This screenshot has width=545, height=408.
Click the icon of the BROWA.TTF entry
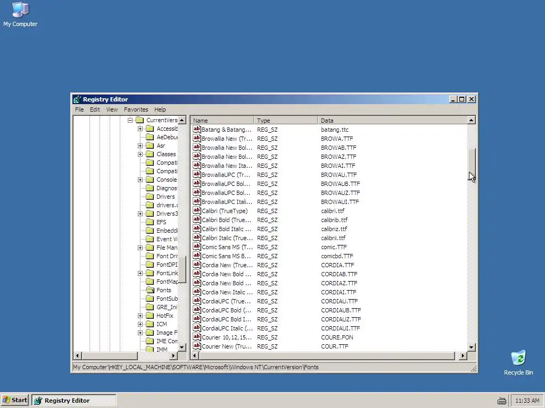coord(197,139)
